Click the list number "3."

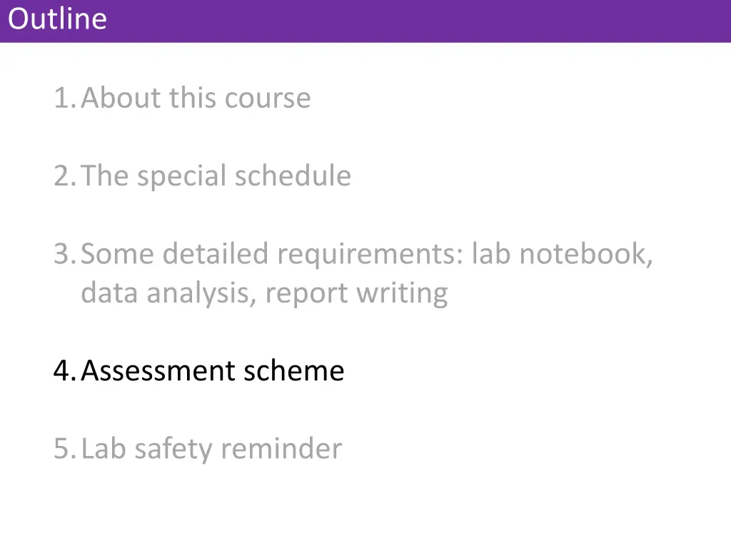(x=65, y=254)
